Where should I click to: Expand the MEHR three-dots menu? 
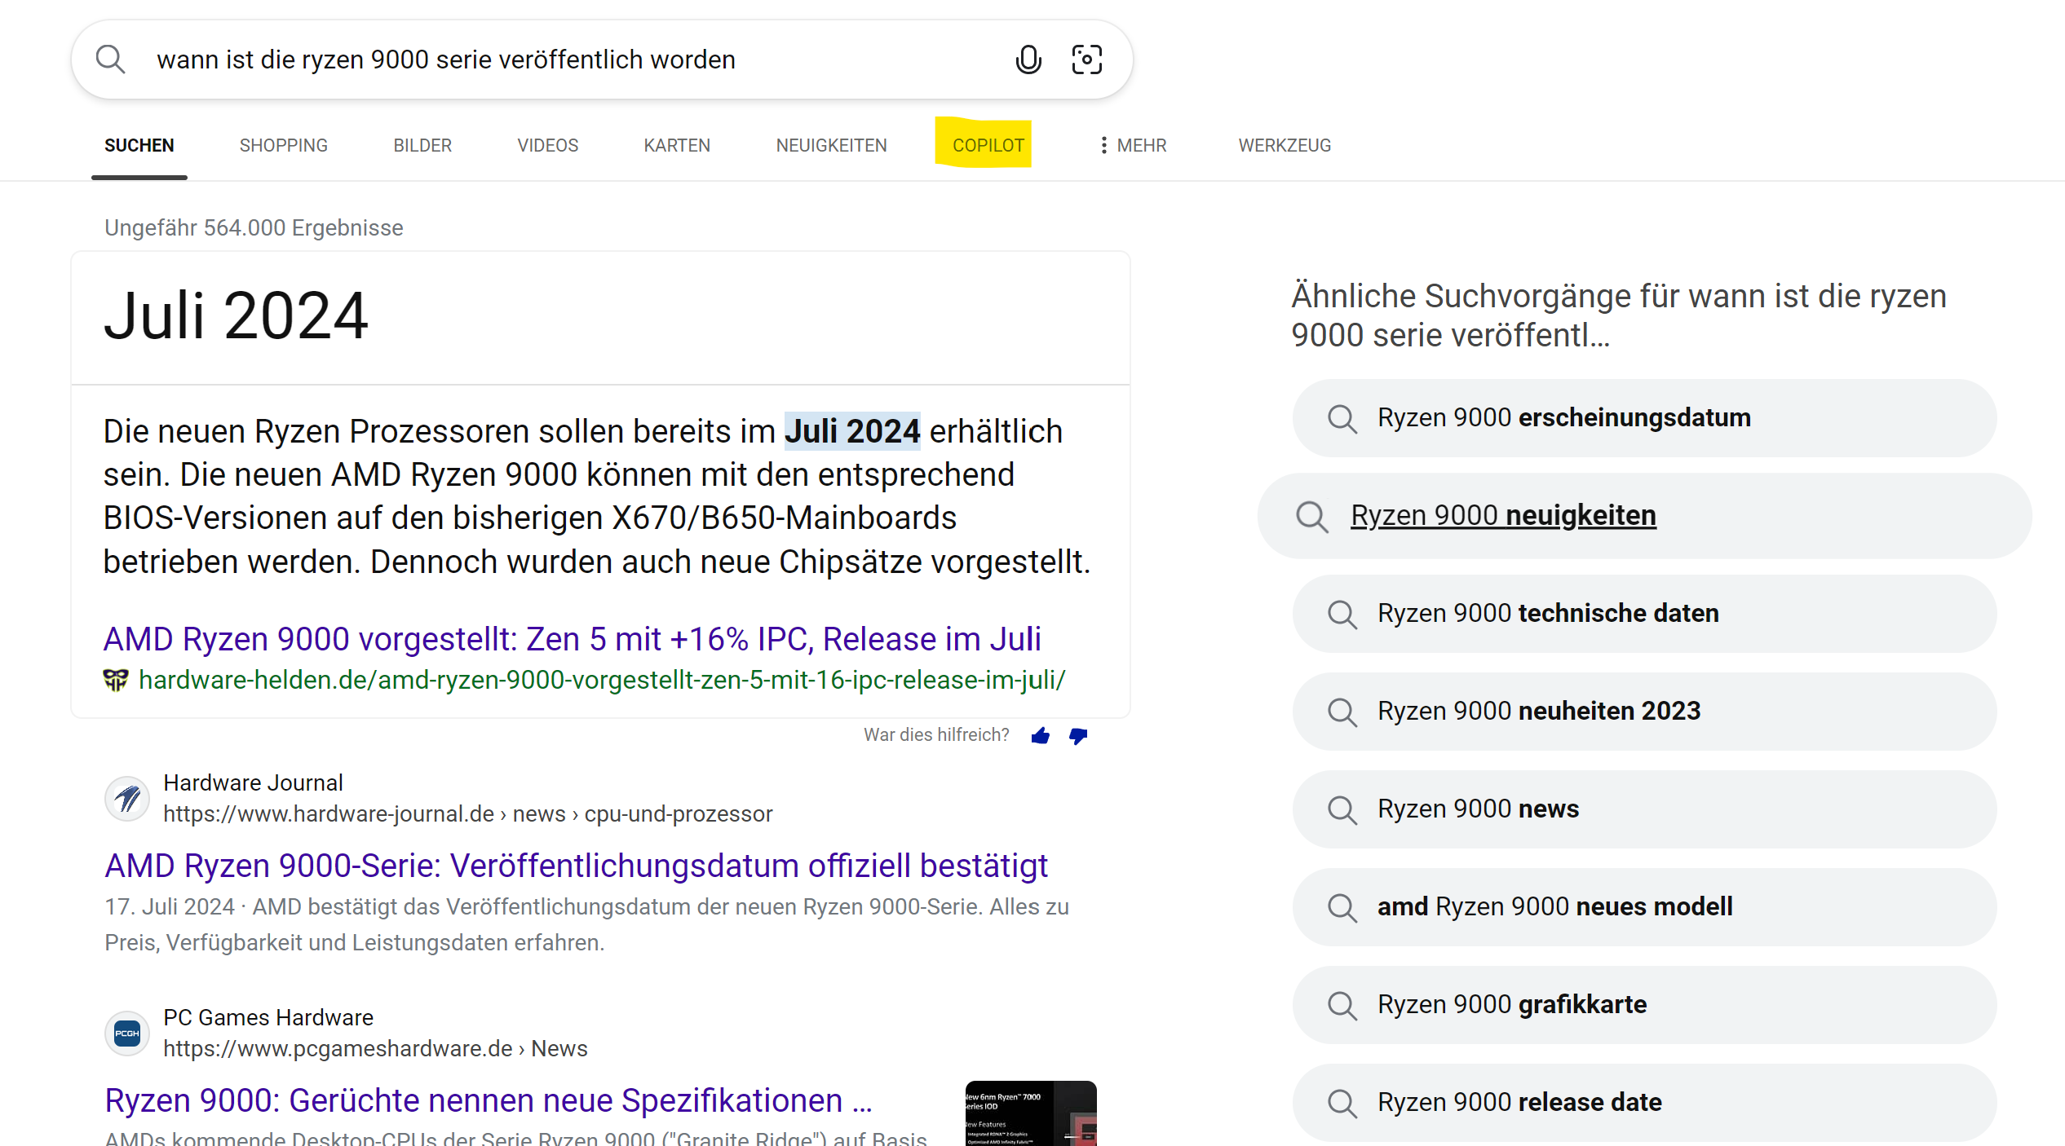click(1132, 145)
